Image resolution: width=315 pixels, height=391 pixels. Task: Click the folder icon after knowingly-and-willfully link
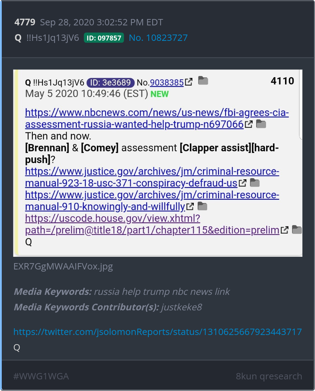point(202,206)
